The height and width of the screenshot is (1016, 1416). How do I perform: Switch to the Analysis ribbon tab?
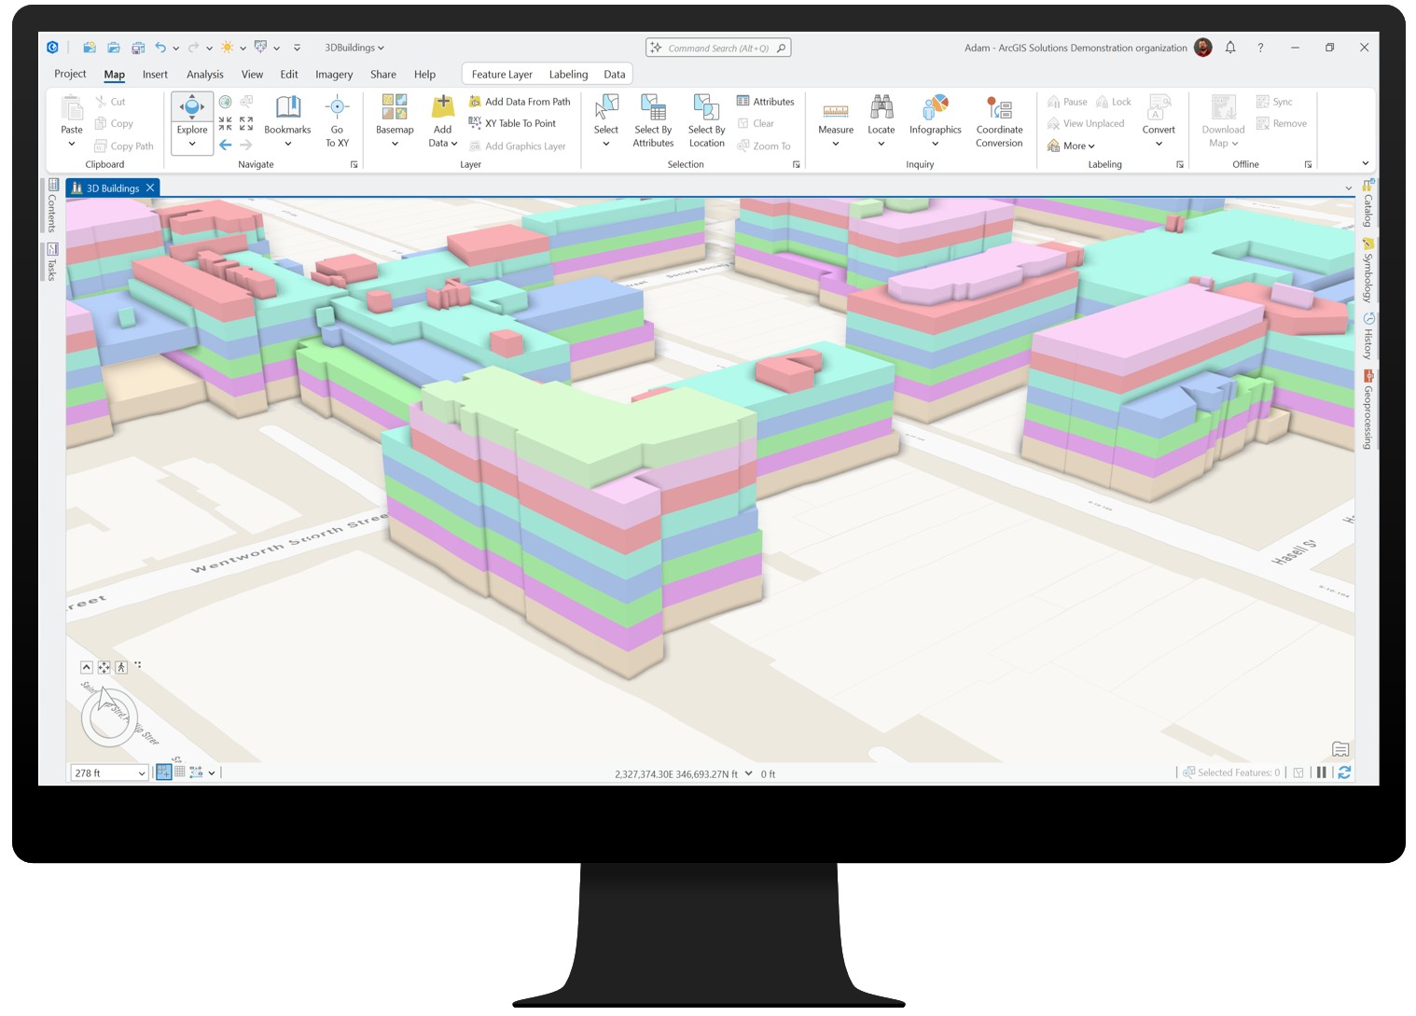click(x=204, y=74)
